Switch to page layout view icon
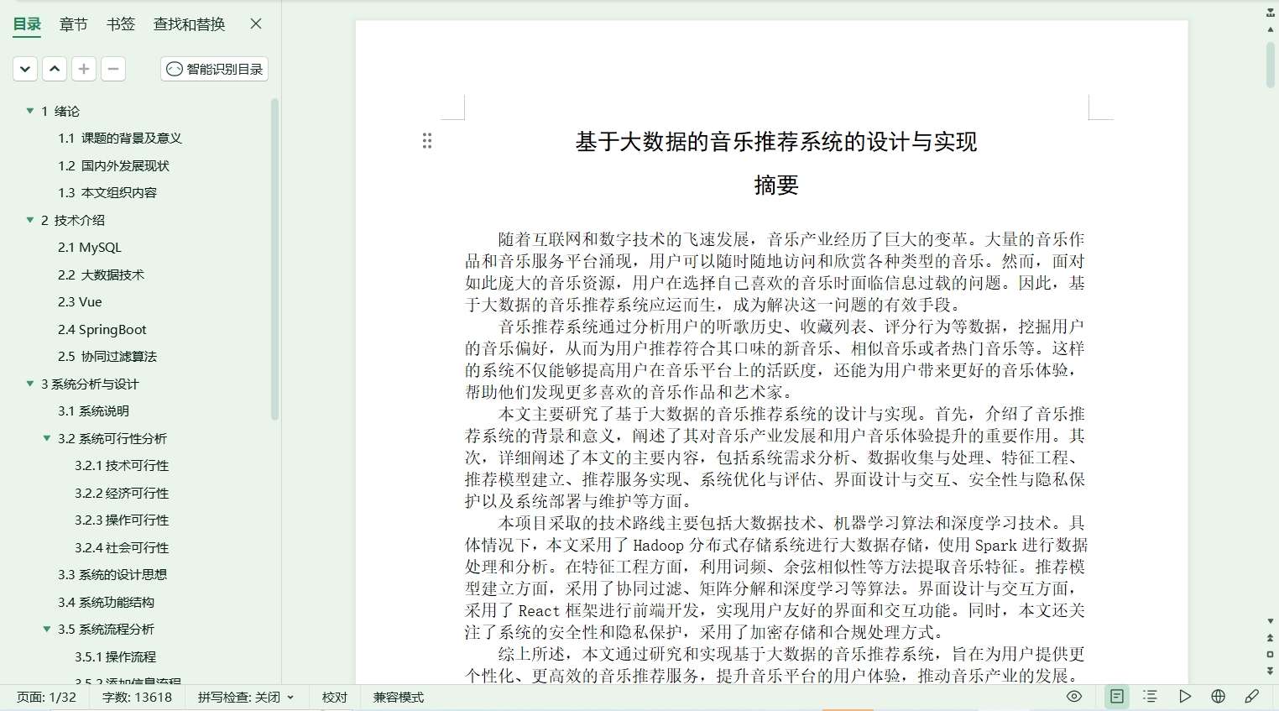The height and width of the screenshot is (711, 1279). tap(1117, 697)
